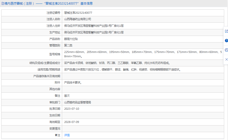This screenshot has width=228, height=140.
Task: Click the expiry date 2028-07-09
Action: [x=72, y=122]
